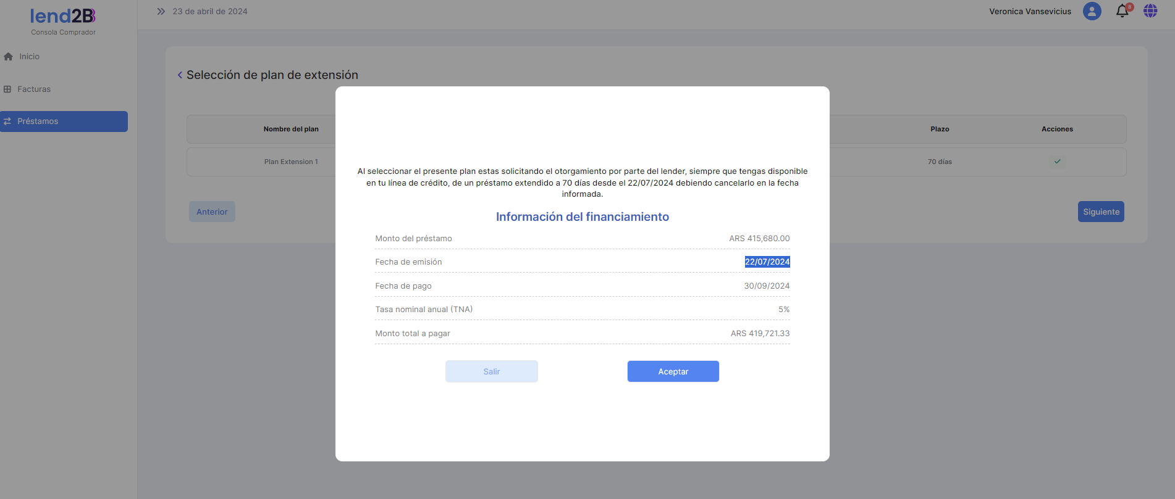
Task: Click the Inicio home icon
Action: pyautogui.click(x=9, y=57)
